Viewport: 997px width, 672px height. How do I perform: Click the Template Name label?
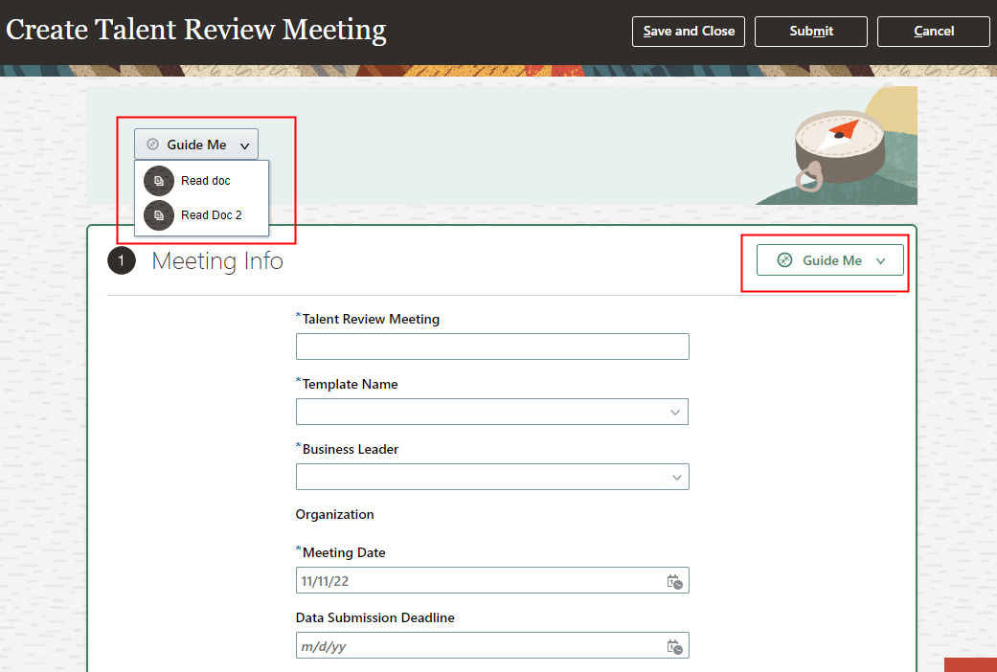(x=350, y=384)
